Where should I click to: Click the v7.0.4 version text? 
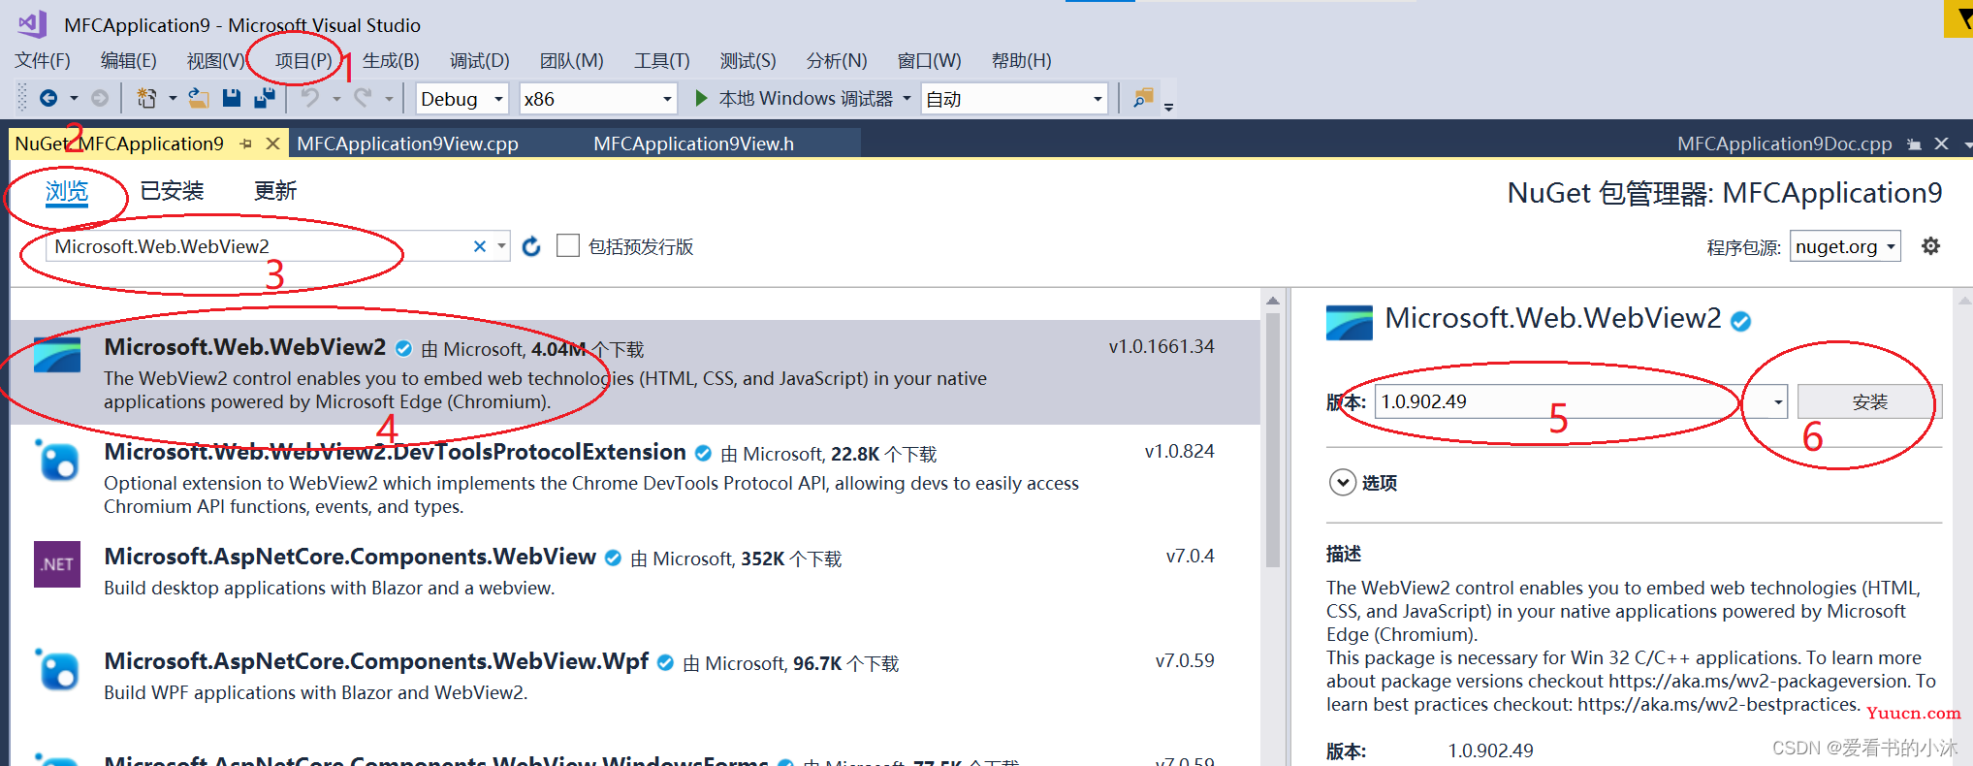(1190, 556)
